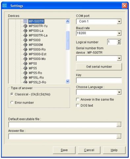Select MP55LD-Ro device entry
Viewport: 130px width, 159px height.
pyautogui.click(x=37, y=82)
